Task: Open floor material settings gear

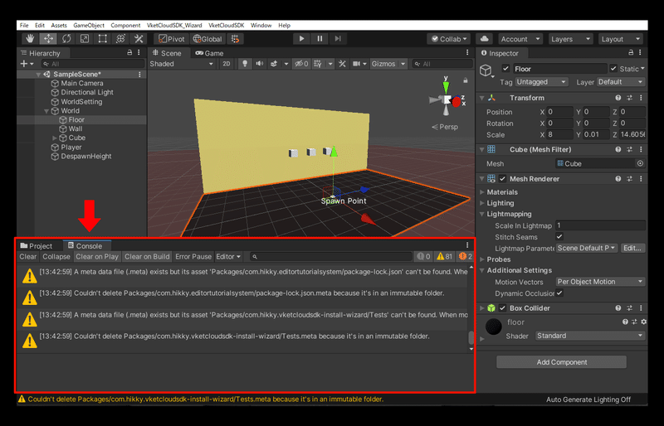Action: (644, 322)
